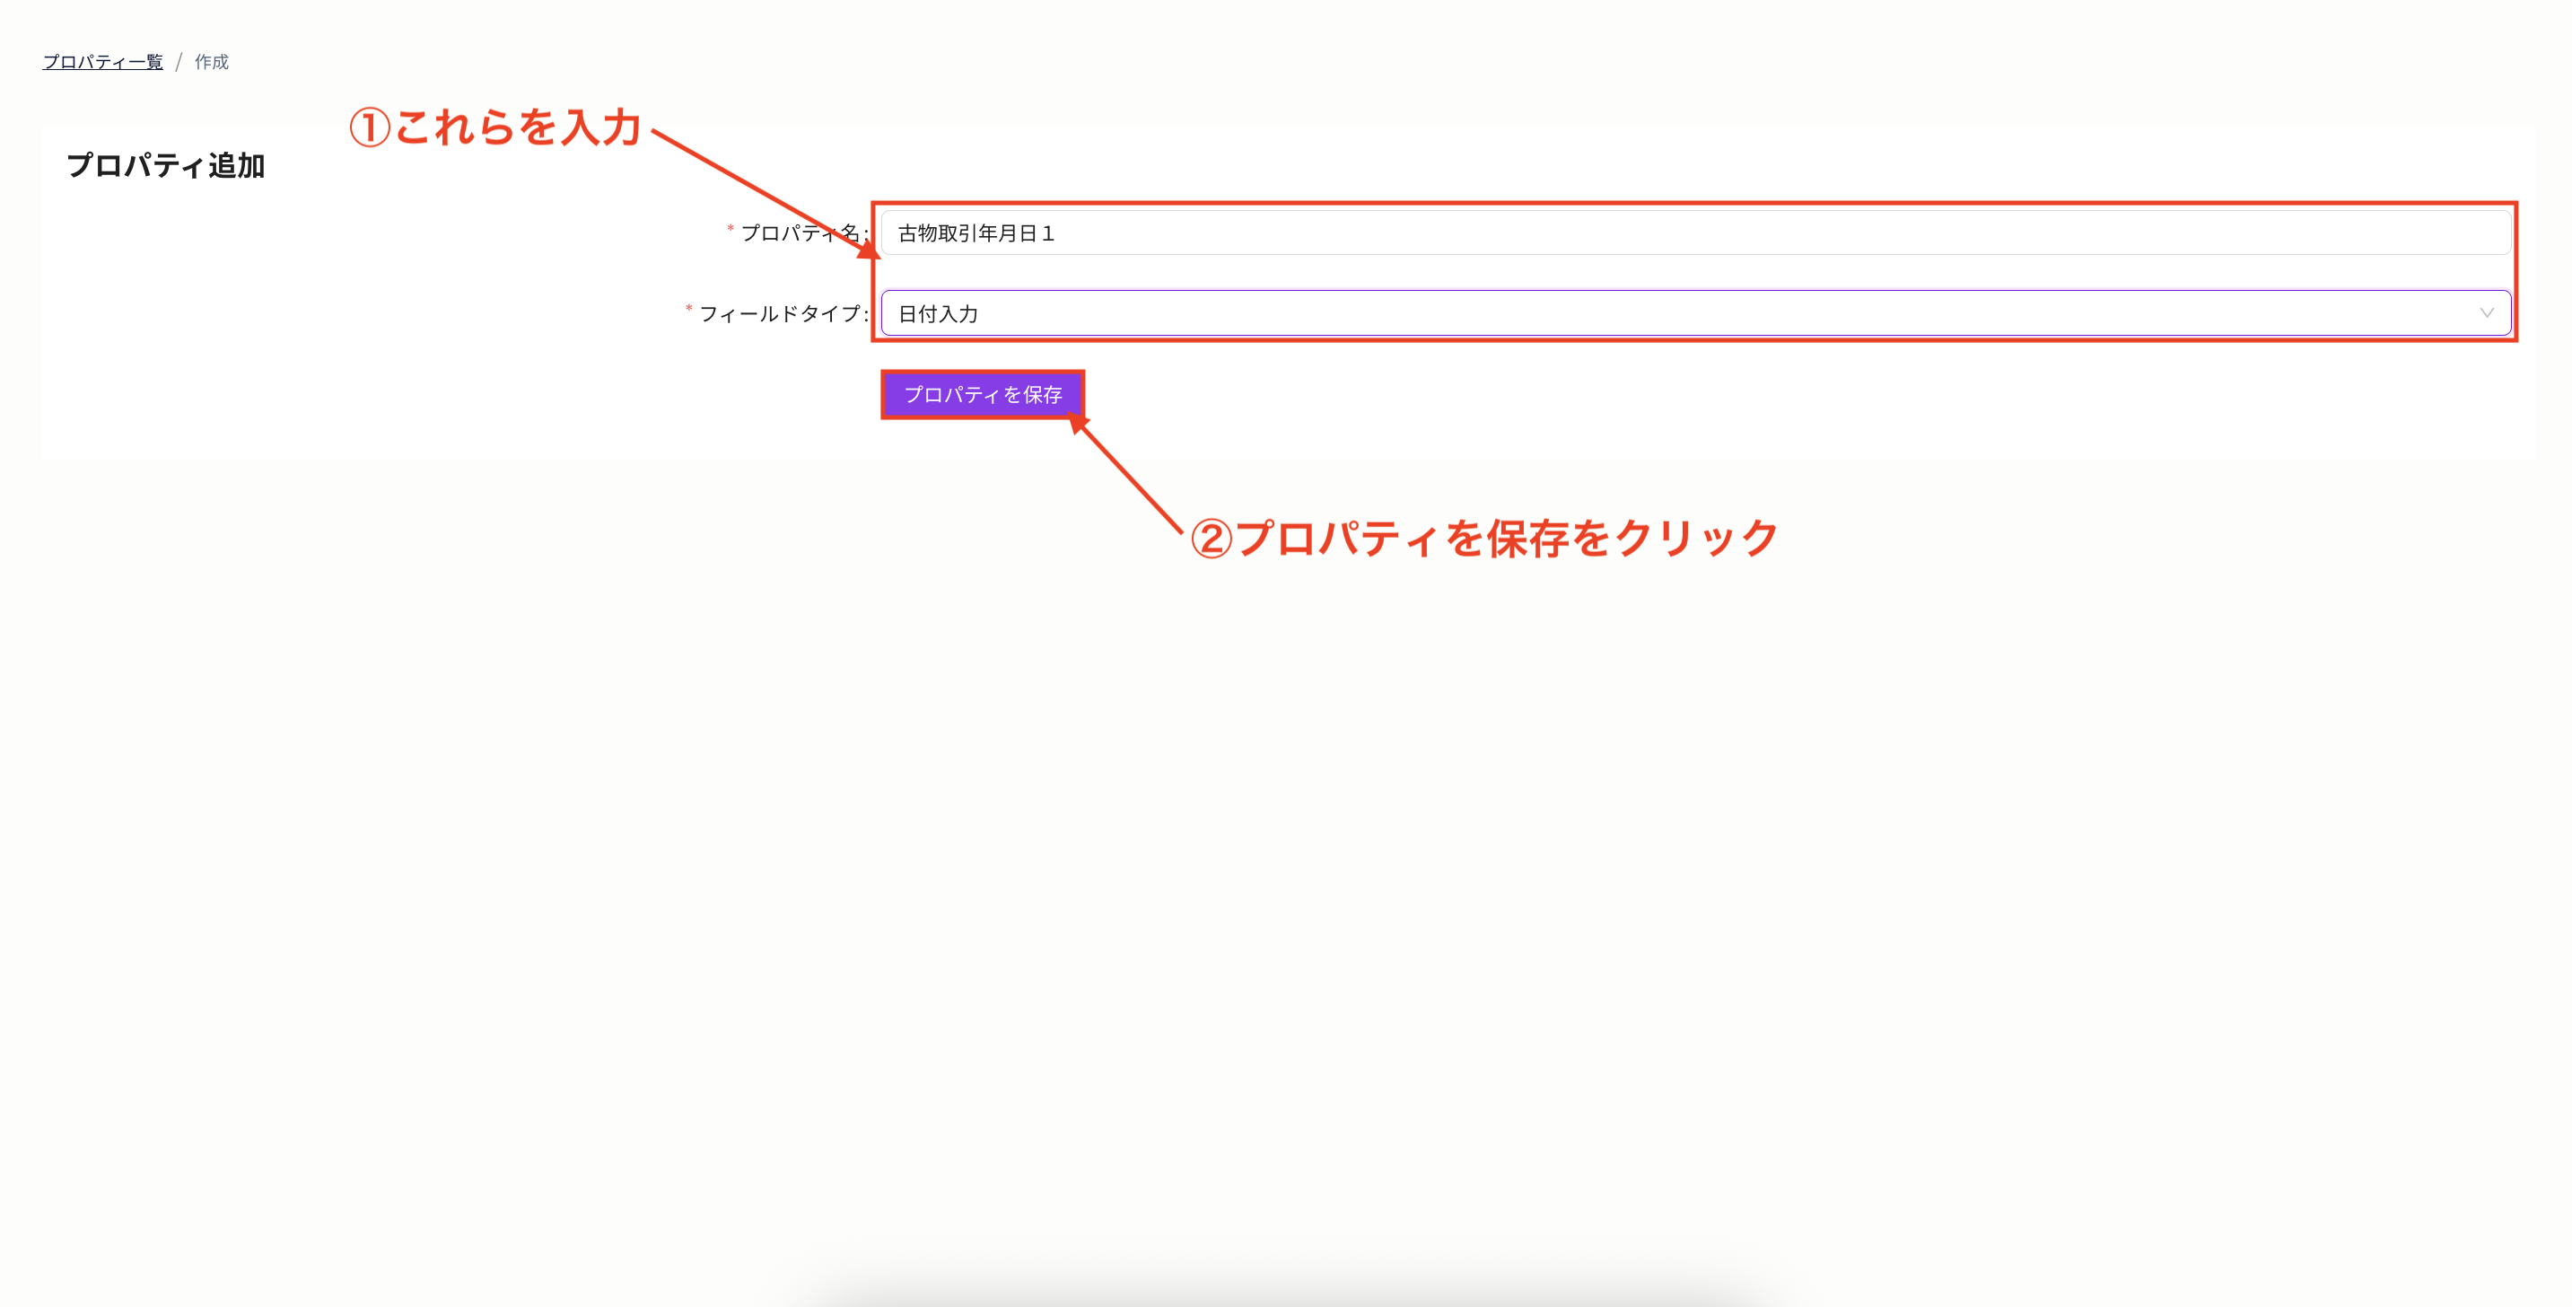The width and height of the screenshot is (2572, 1307).
Task: Click the 作成 breadcrumb item
Action: tap(211, 62)
